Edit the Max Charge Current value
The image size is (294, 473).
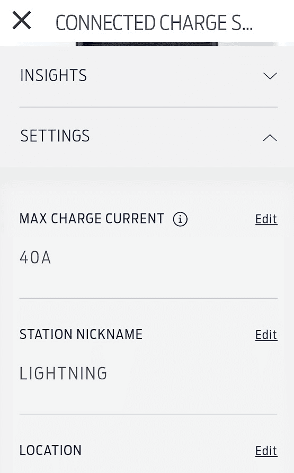coord(266,219)
